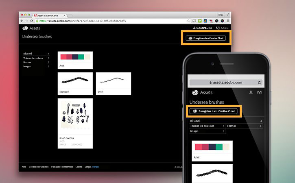Click the navy swatch in desktop Ariel theme

[75, 57]
